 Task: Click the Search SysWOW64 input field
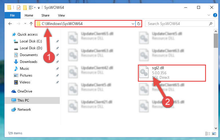point(178,24)
